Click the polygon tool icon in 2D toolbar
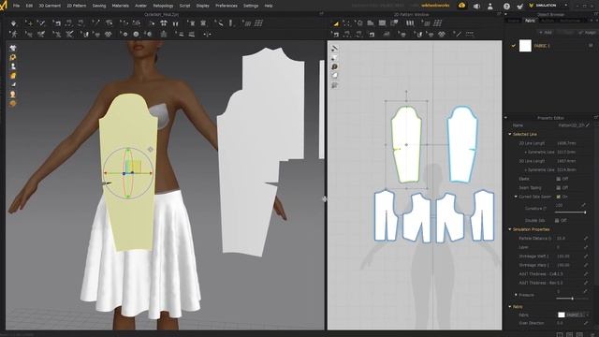The height and width of the screenshot is (337, 599). coord(371,23)
